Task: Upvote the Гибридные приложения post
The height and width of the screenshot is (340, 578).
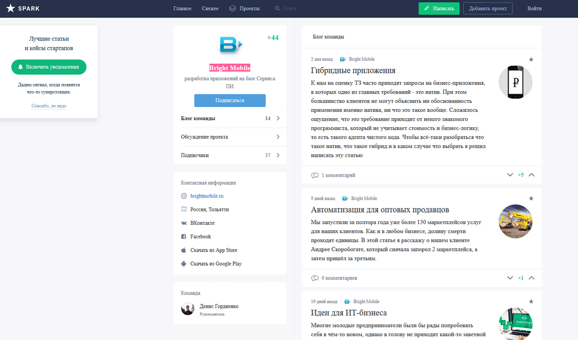Action: tap(532, 175)
